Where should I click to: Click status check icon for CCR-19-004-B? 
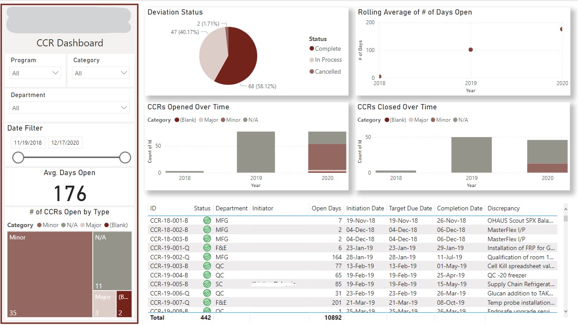pos(207,275)
